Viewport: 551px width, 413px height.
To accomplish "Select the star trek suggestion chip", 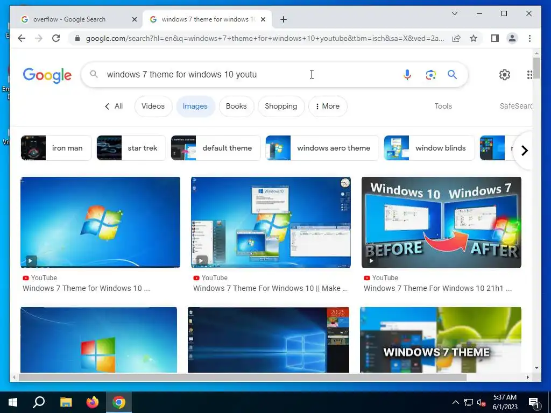I will [131, 148].
